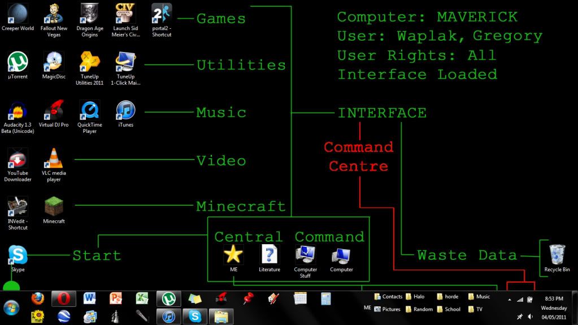Click the pin icon in the system tray
Screen dimensions: 578x325
click(519, 317)
